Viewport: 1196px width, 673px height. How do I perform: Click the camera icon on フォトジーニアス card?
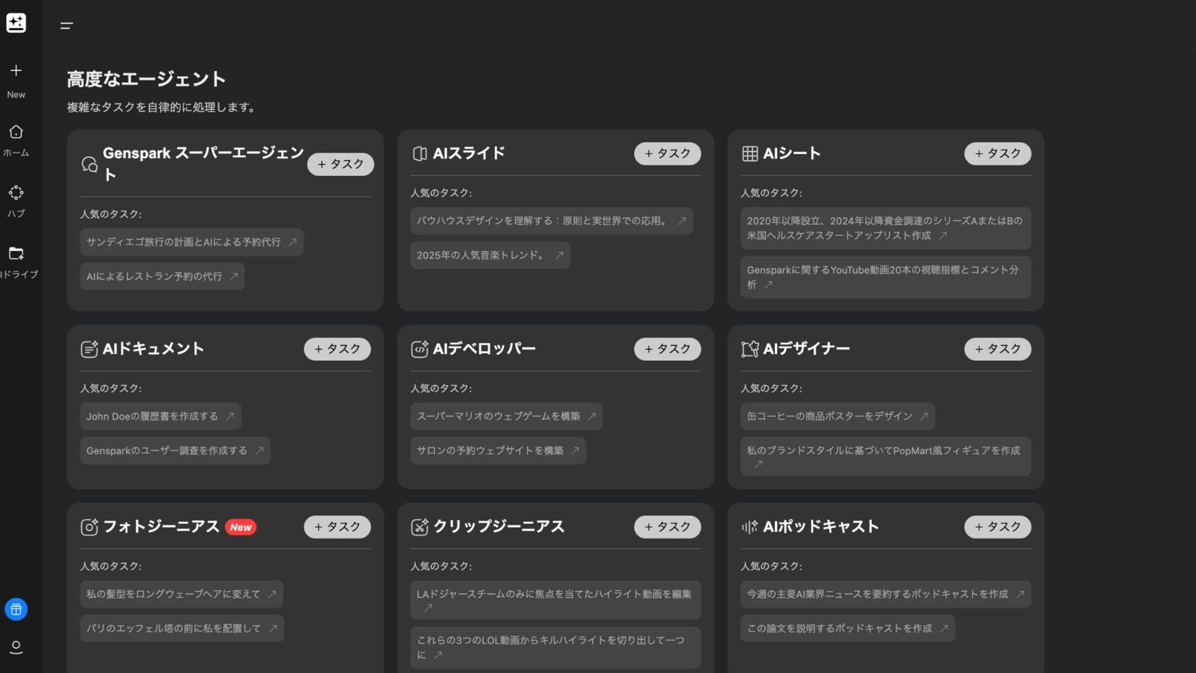[x=89, y=526]
